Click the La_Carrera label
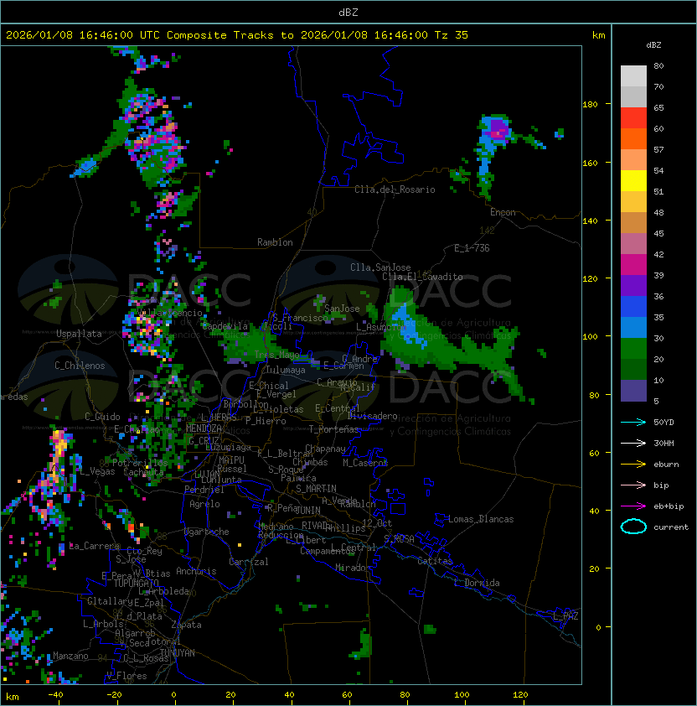The image size is (697, 706). coord(95,546)
